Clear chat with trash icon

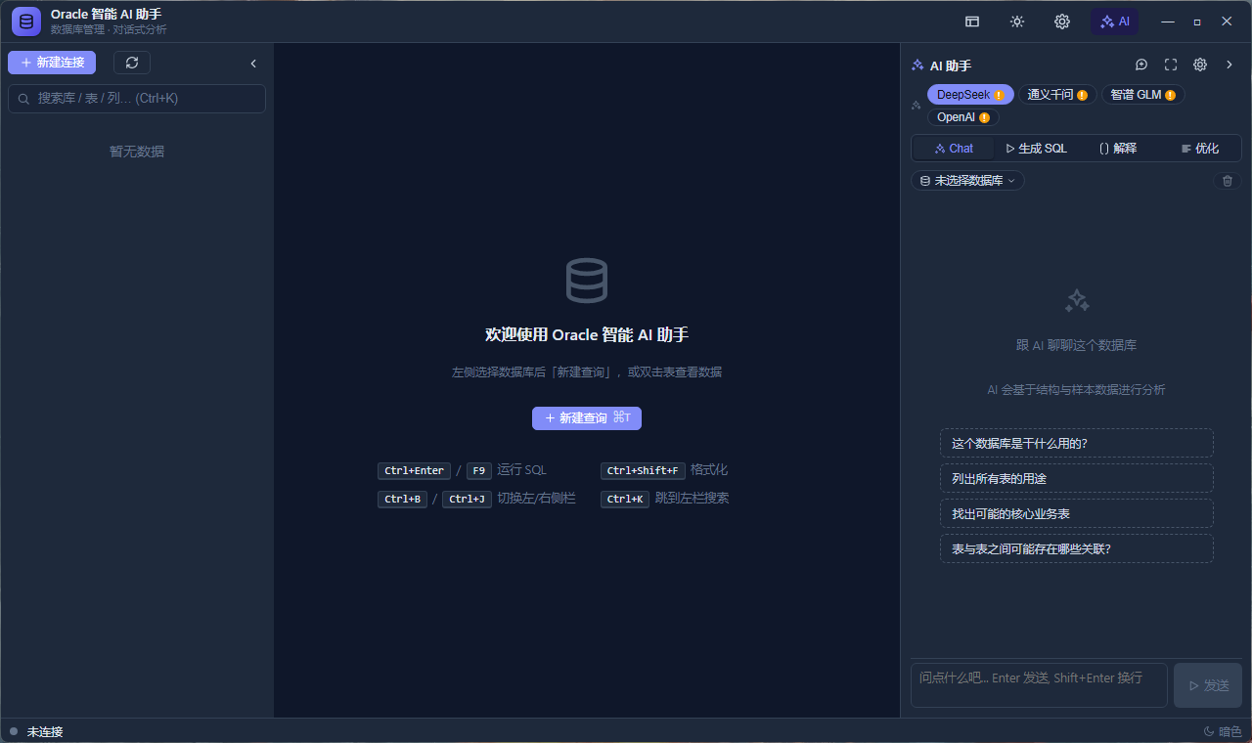[x=1229, y=181]
